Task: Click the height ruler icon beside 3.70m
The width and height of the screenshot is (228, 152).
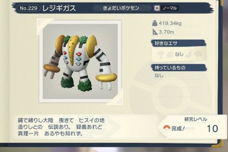Action: coord(155,32)
